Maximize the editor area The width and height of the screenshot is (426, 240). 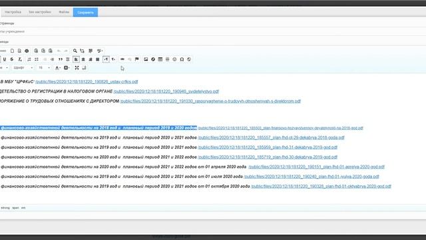(77, 68)
